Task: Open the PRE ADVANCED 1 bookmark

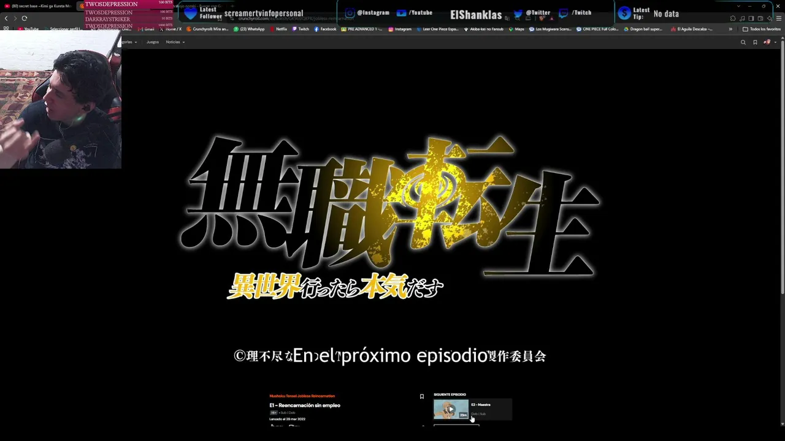Action: tap(362, 29)
